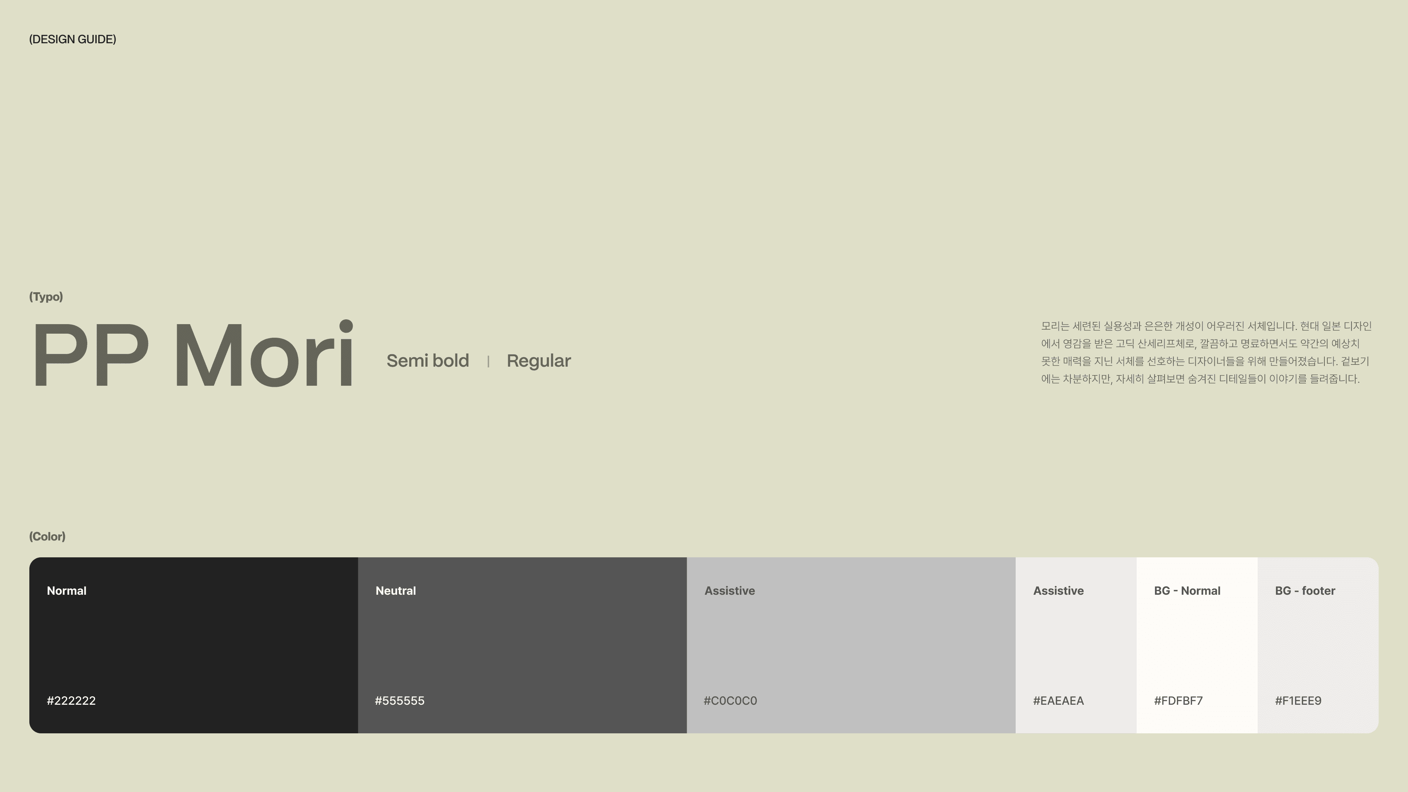This screenshot has height=792, width=1408.
Task: Click the #F1EEE9 hex code text
Action: tap(1298, 701)
